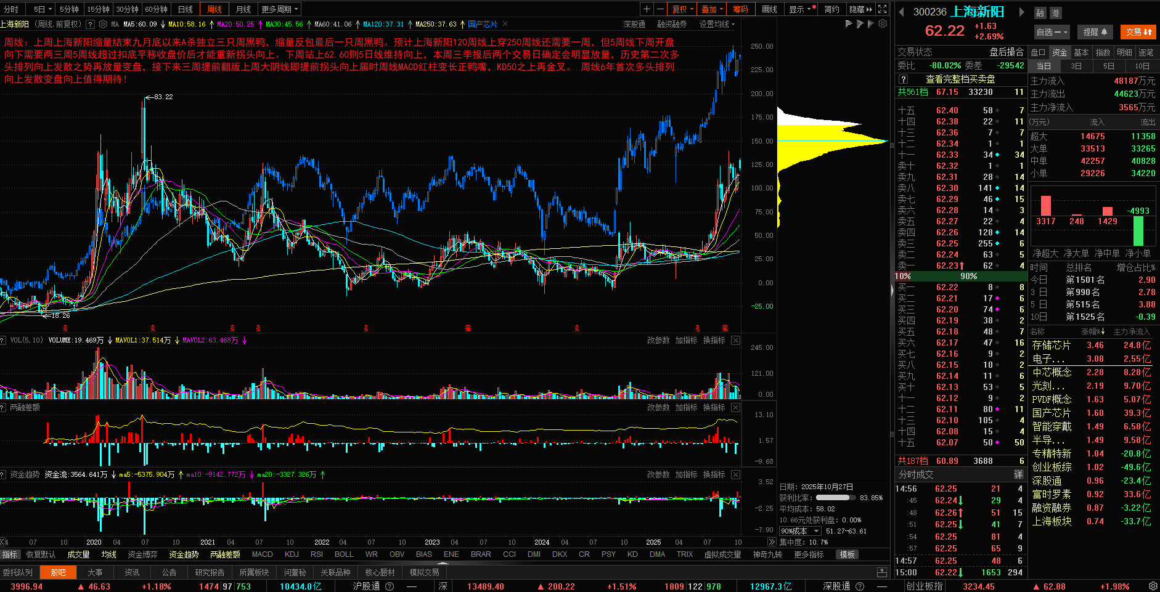Close the 两融差额 indicator panel
This screenshot has width=1160, height=592.
[735, 407]
